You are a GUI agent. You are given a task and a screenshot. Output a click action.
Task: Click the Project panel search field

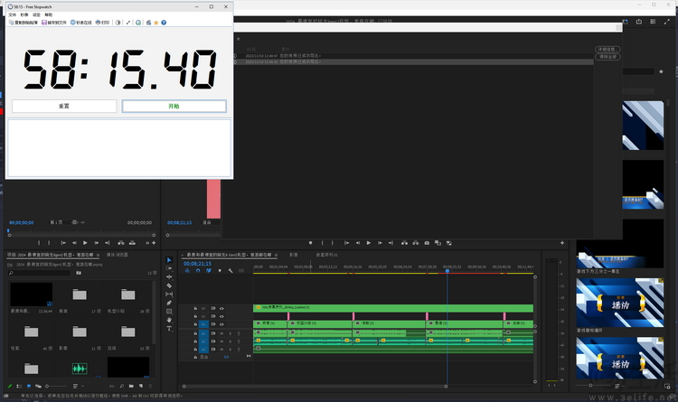pyautogui.click(x=39, y=273)
